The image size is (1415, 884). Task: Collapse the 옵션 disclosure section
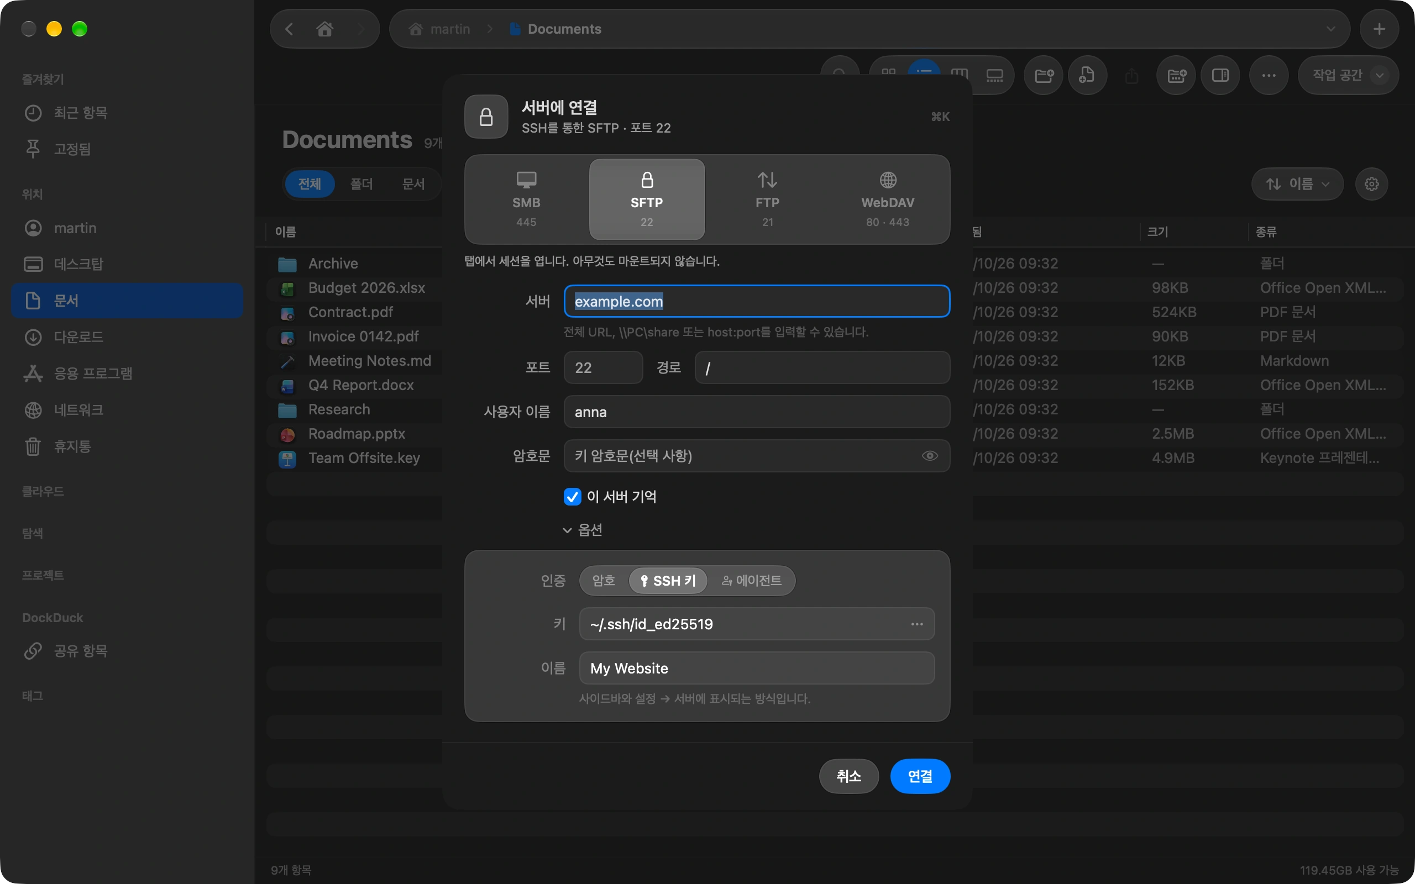582,530
